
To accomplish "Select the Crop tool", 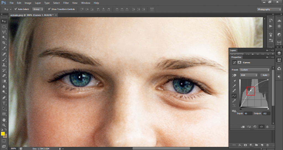I will [4, 43].
